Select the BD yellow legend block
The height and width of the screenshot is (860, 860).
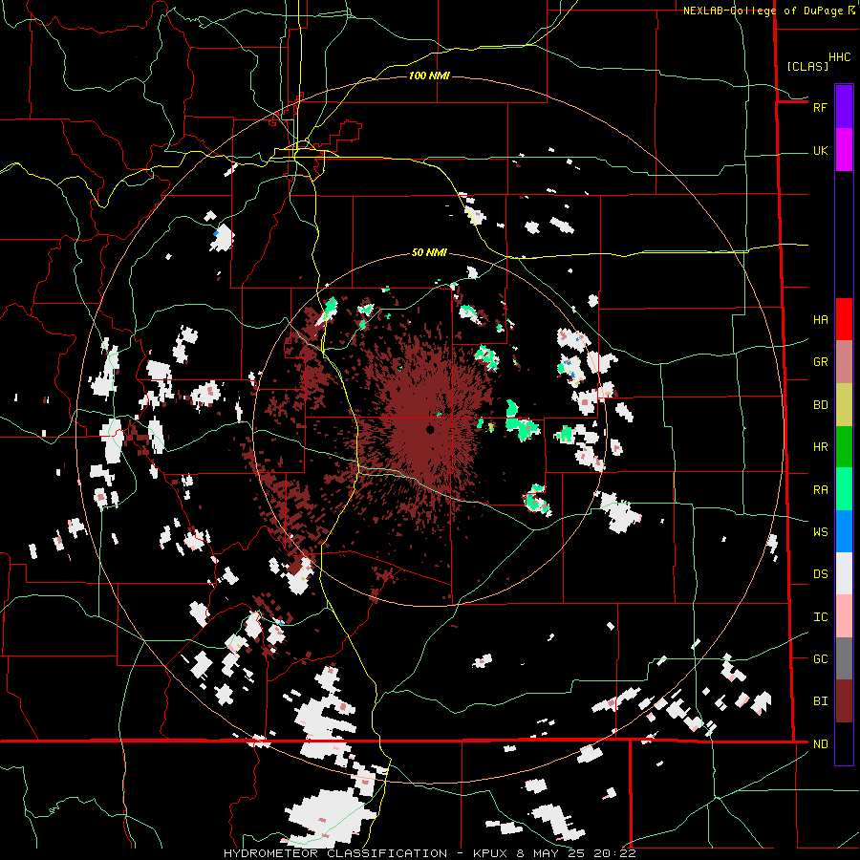pos(844,404)
